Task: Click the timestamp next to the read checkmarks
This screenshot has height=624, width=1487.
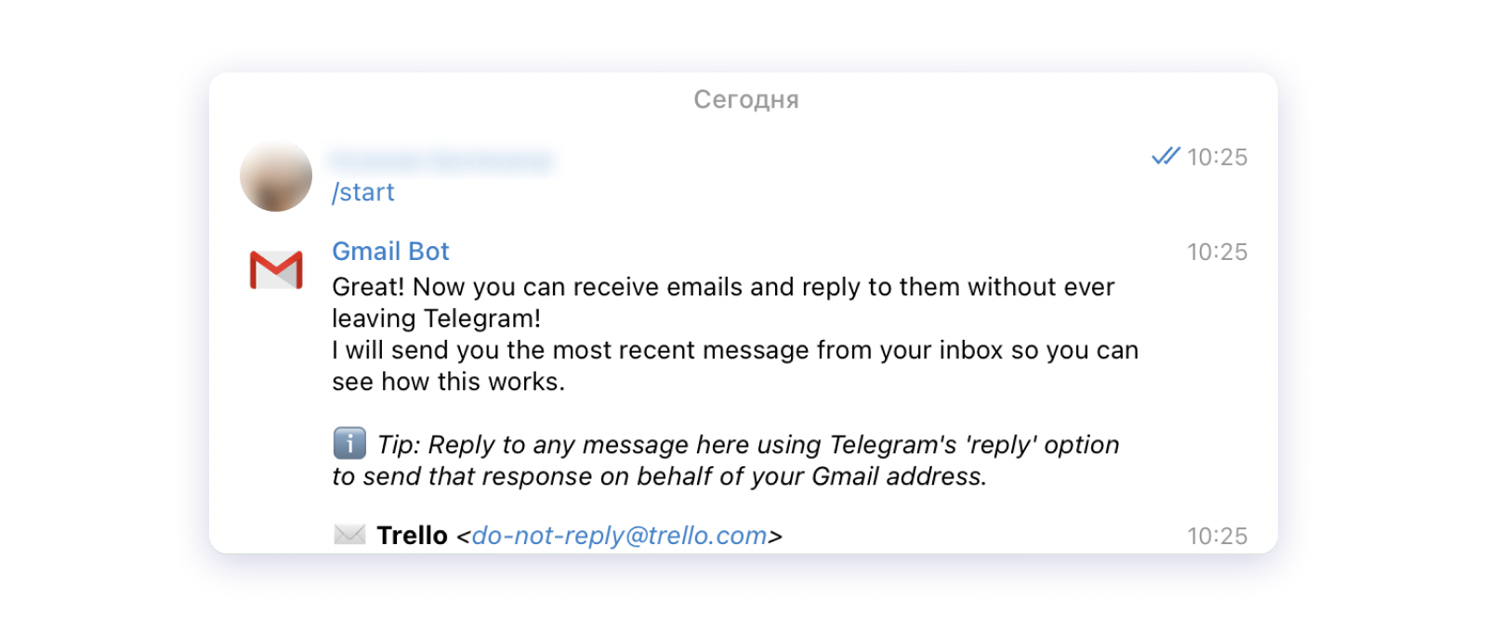Action: (1217, 157)
